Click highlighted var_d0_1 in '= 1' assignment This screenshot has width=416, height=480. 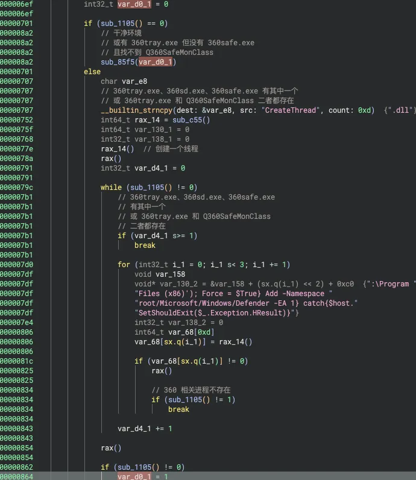(x=134, y=476)
